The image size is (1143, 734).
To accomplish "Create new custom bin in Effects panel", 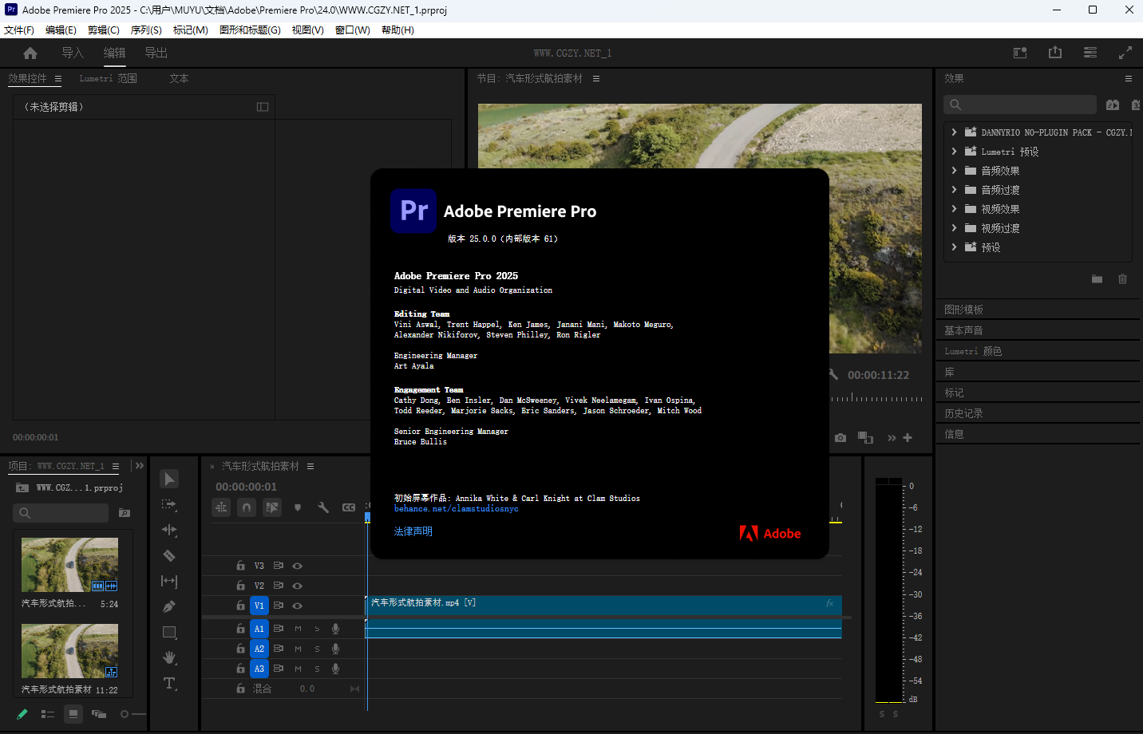I will pyautogui.click(x=1097, y=279).
